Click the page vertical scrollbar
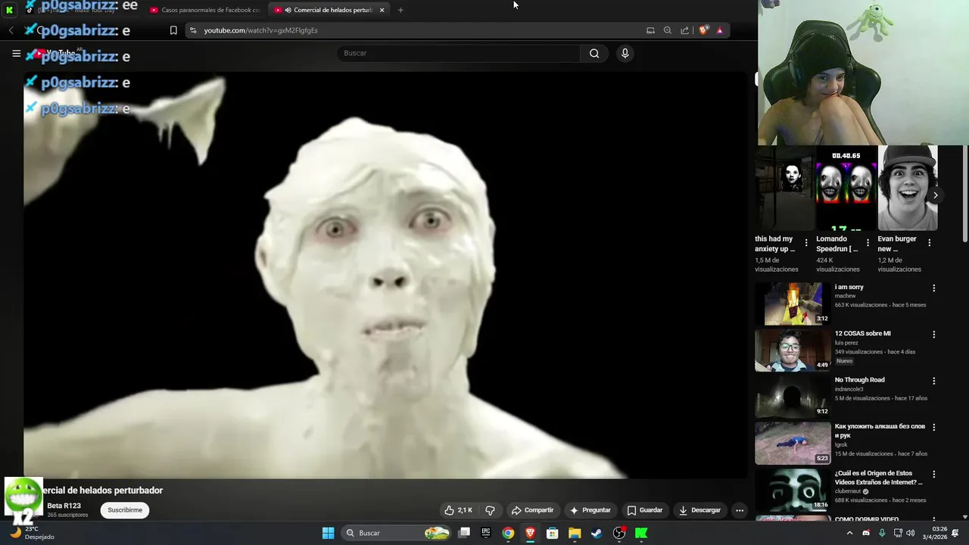 pyautogui.click(x=964, y=193)
